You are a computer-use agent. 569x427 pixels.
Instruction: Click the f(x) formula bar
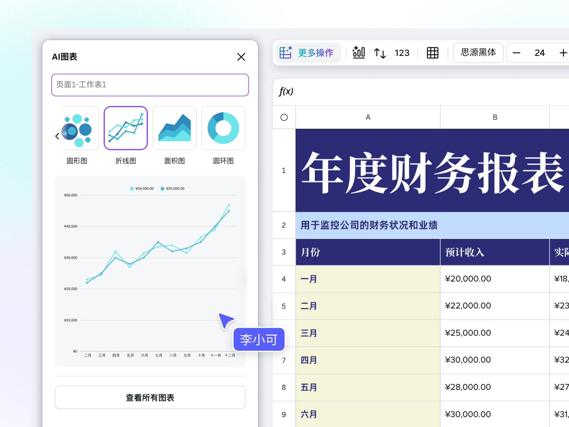(x=421, y=91)
